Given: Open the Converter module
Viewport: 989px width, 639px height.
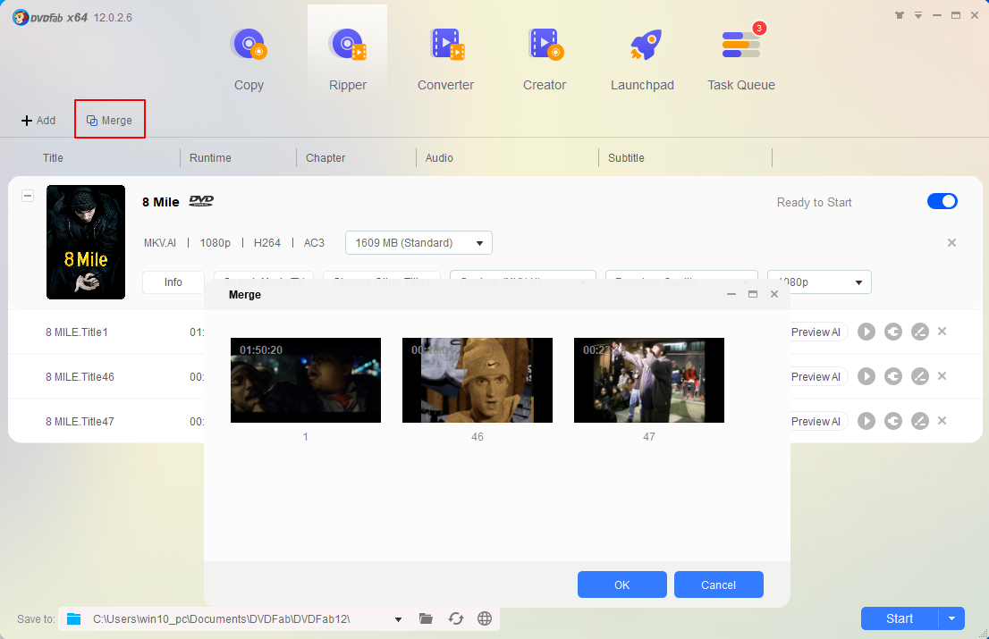Looking at the screenshot, I should pos(446,60).
